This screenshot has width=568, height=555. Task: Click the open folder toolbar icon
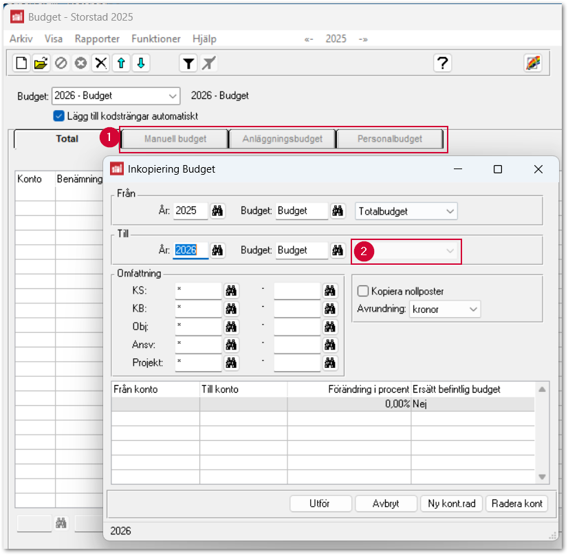pos(41,63)
